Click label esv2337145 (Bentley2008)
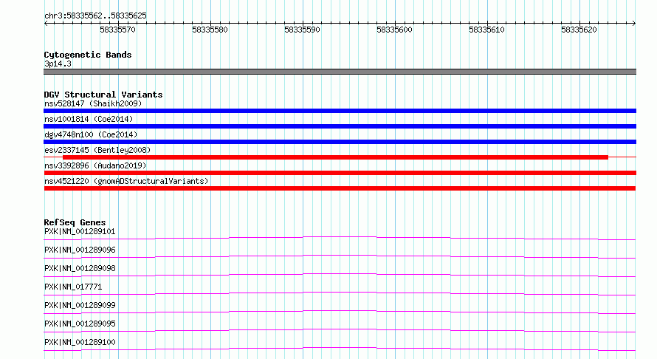This screenshot has height=359, width=657. coord(97,150)
